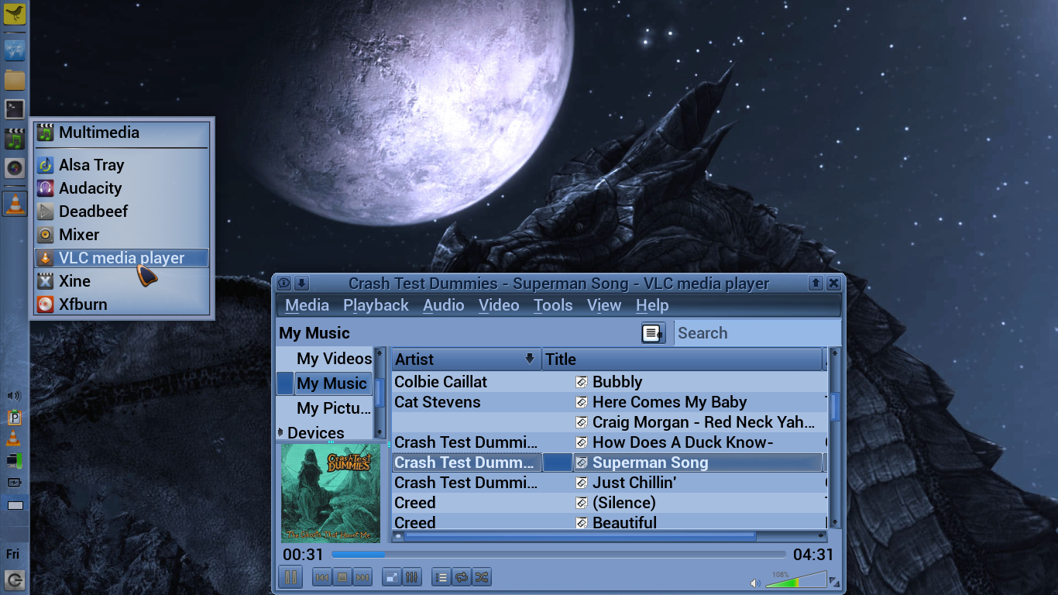Select Craig Morgan - Red Neck Yah track
The image size is (1058, 595).
tap(609, 422)
